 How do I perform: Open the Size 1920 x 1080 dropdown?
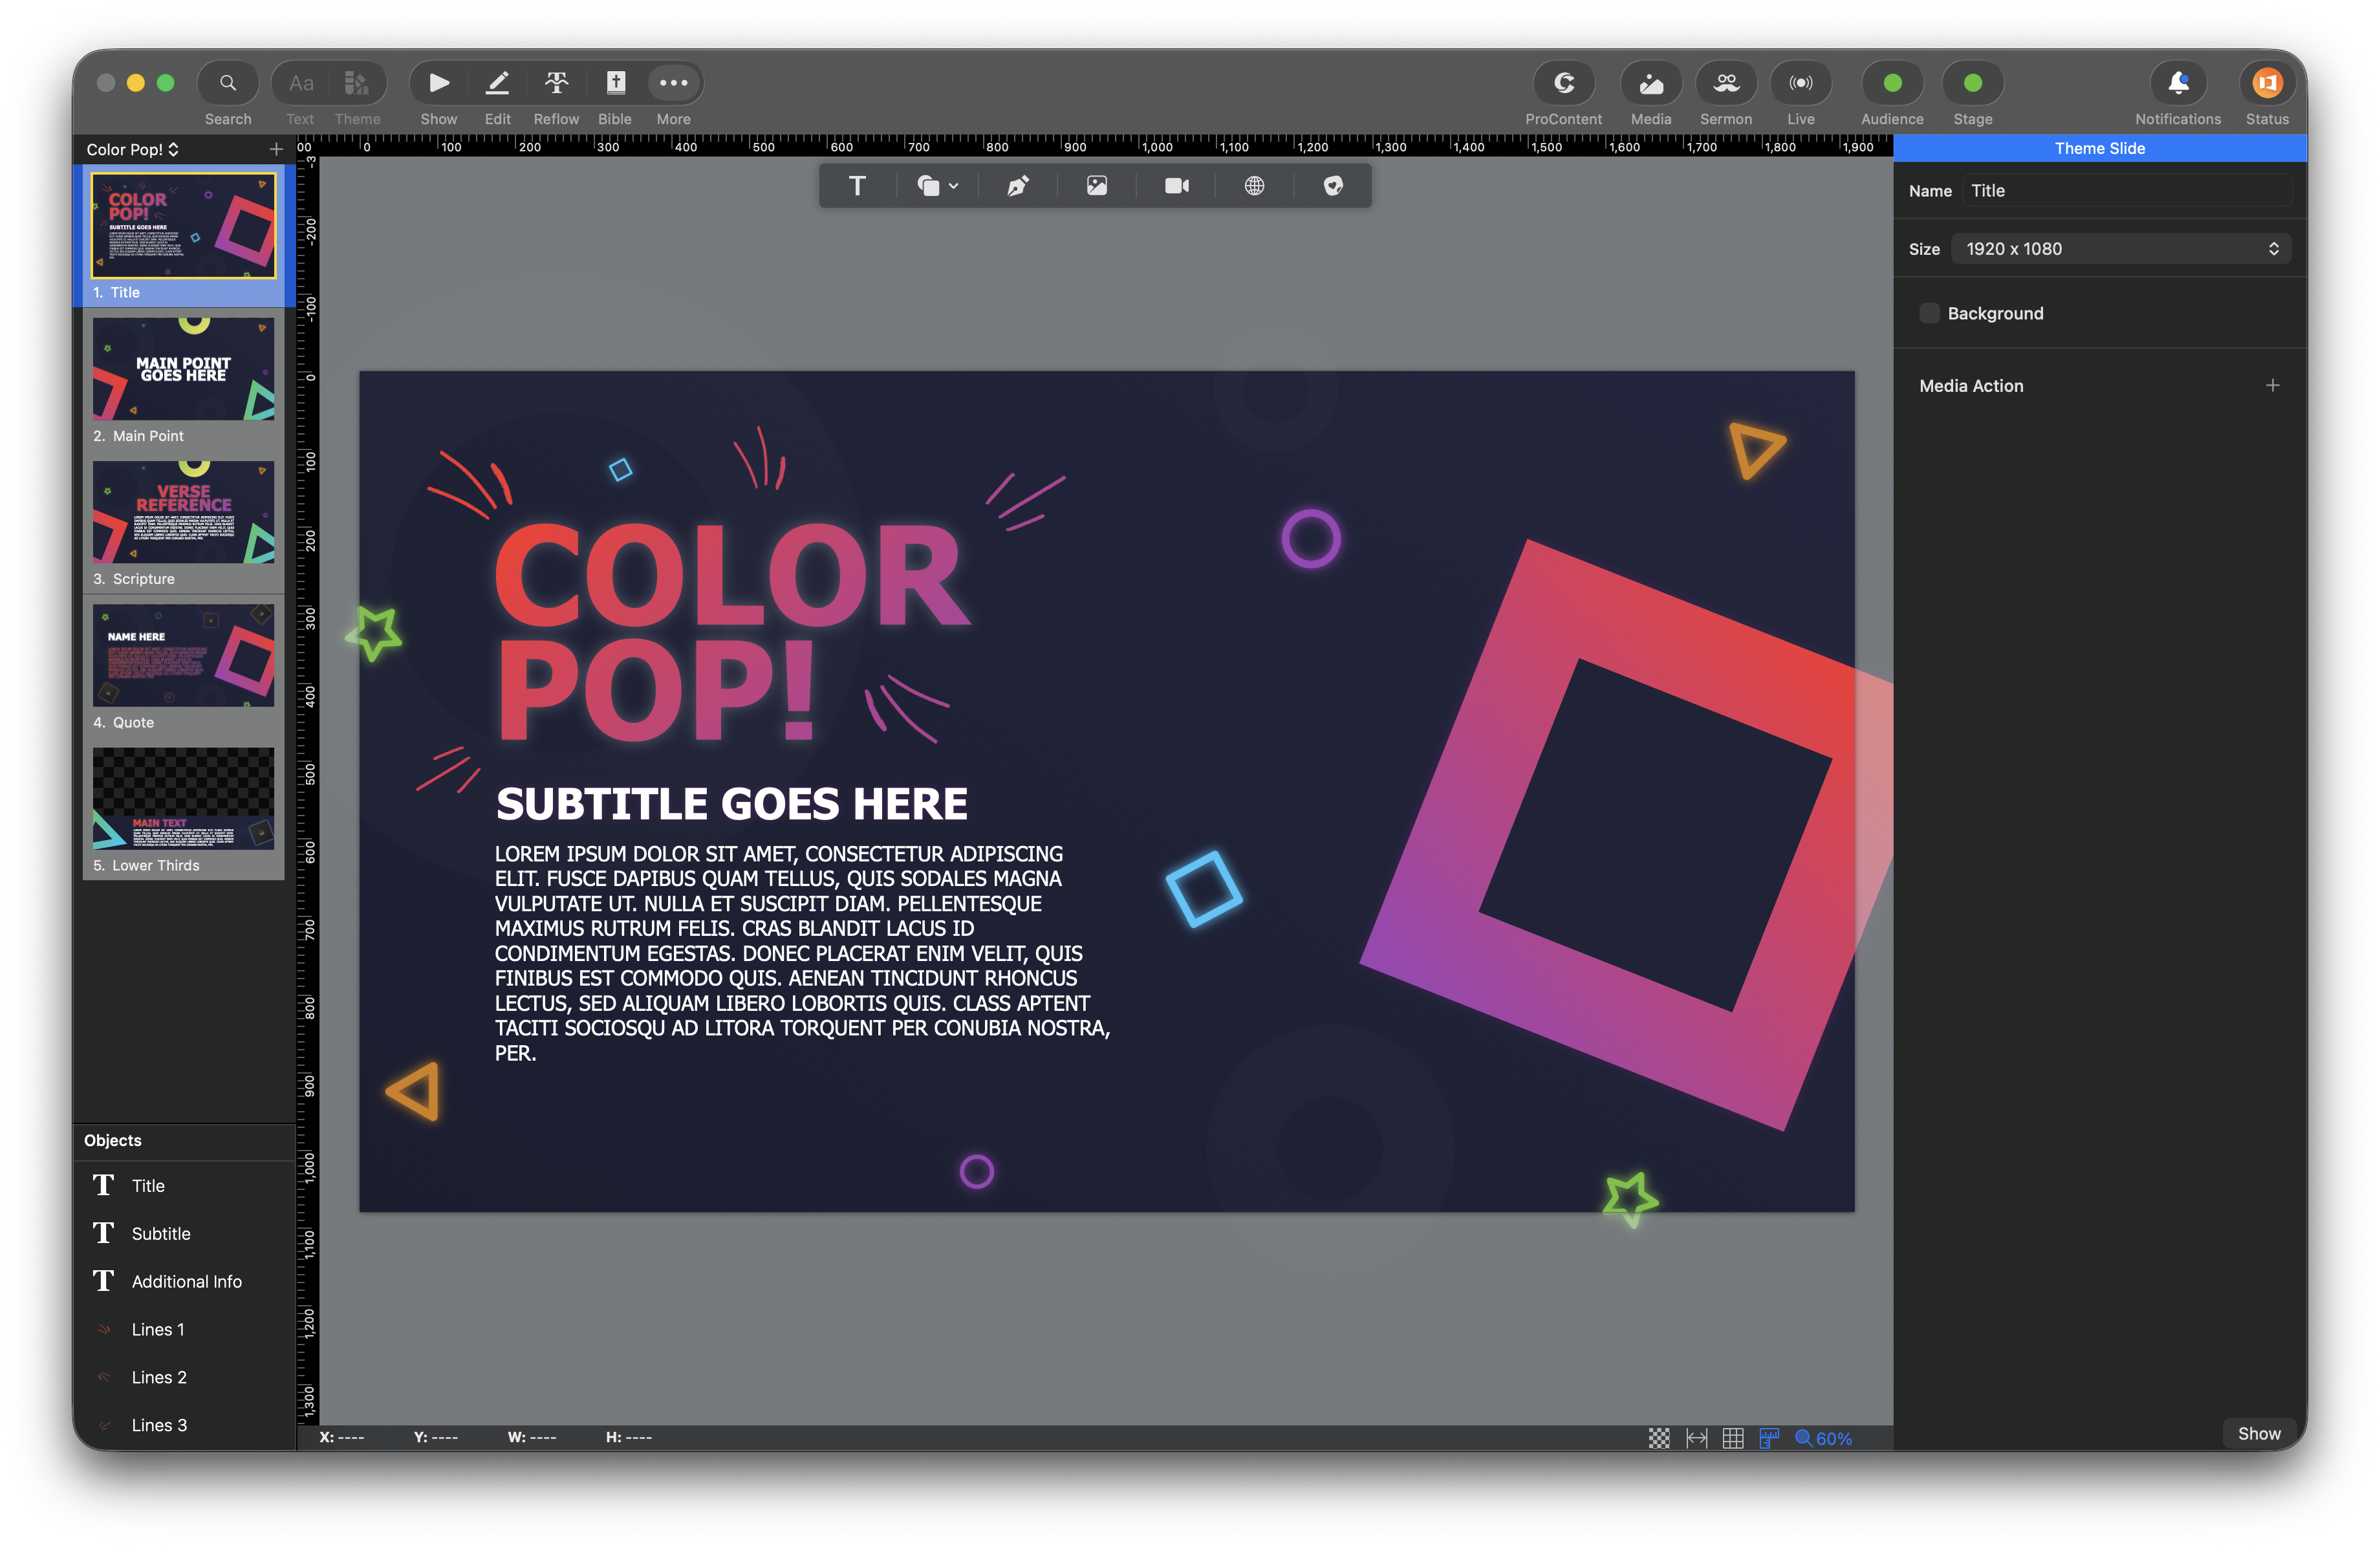coord(2121,249)
